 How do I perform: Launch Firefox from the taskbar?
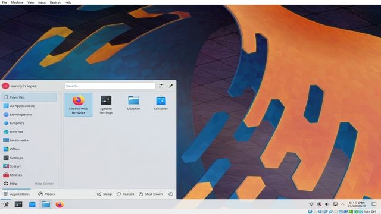pos(60,204)
